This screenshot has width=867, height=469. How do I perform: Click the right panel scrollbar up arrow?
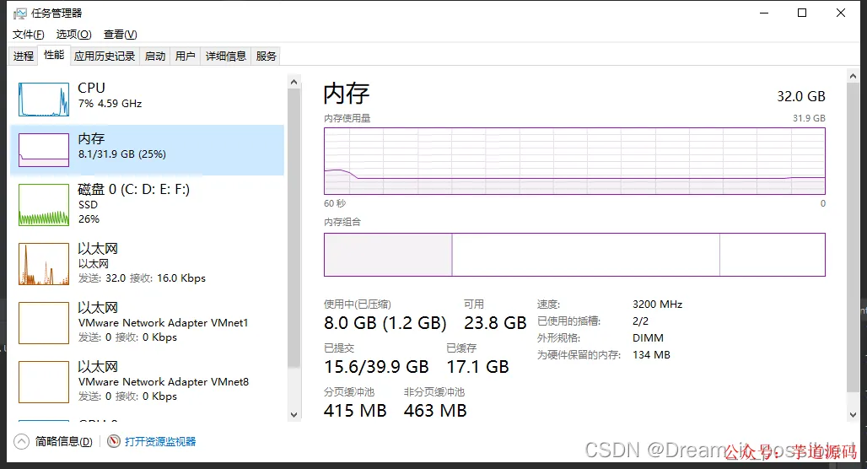tap(853, 76)
